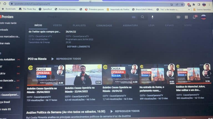
Task: Bookmark this page with the star icon
Action: (182, 4)
